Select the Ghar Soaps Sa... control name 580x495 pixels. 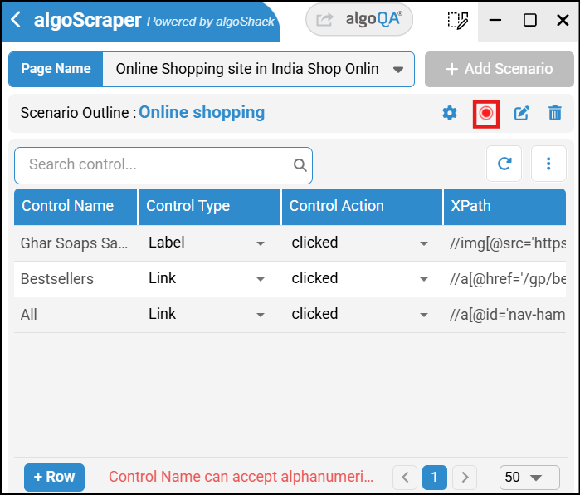pyautogui.click(x=74, y=243)
